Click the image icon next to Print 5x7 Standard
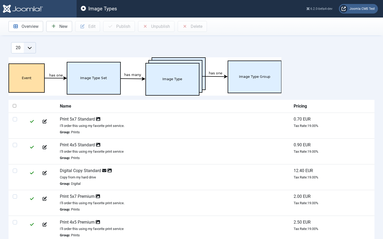 98,119
